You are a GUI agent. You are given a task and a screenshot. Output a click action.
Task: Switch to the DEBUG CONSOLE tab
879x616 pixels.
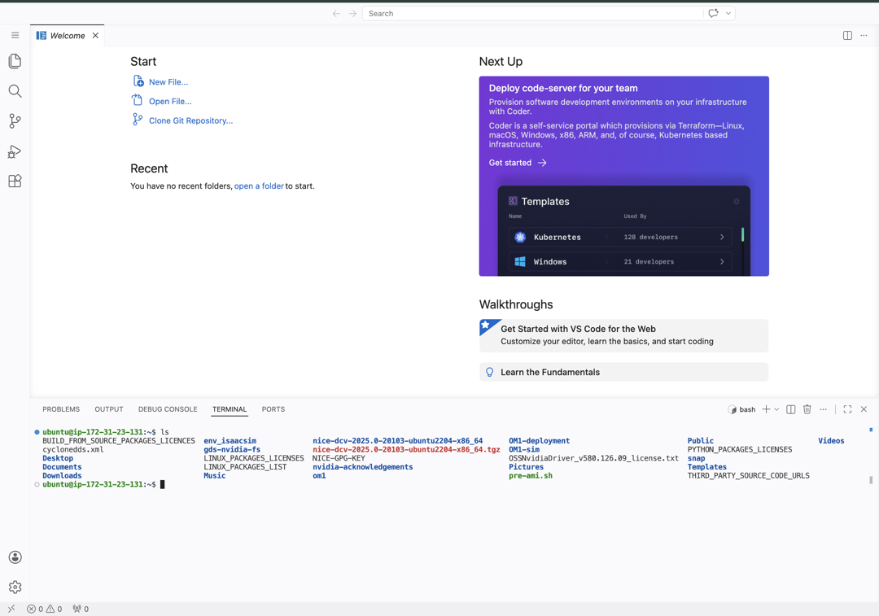pyautogui.click(x=168, y=409)
